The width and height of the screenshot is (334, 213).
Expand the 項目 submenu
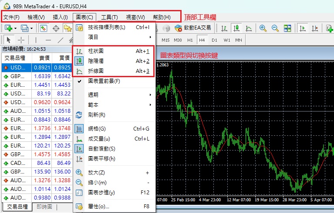pos(114,37)
